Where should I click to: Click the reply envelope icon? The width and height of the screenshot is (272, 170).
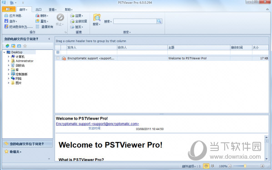click(x=72, y=16)
